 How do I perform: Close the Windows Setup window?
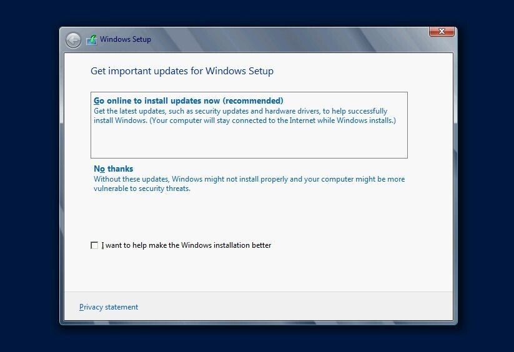442,31
